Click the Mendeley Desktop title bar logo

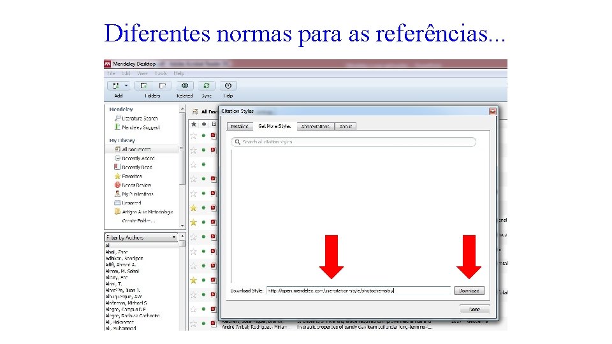[108, 64]
